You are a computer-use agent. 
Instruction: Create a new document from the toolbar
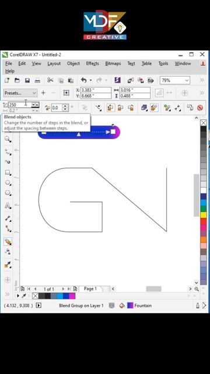coord(7,81)
